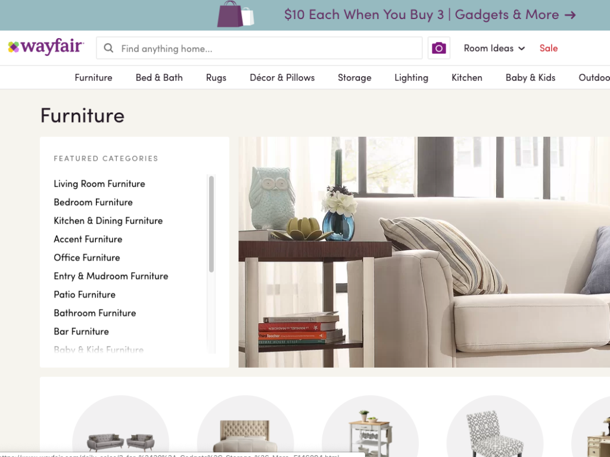Open Entry & Mudroom Furniture category

tap(111, 276)
